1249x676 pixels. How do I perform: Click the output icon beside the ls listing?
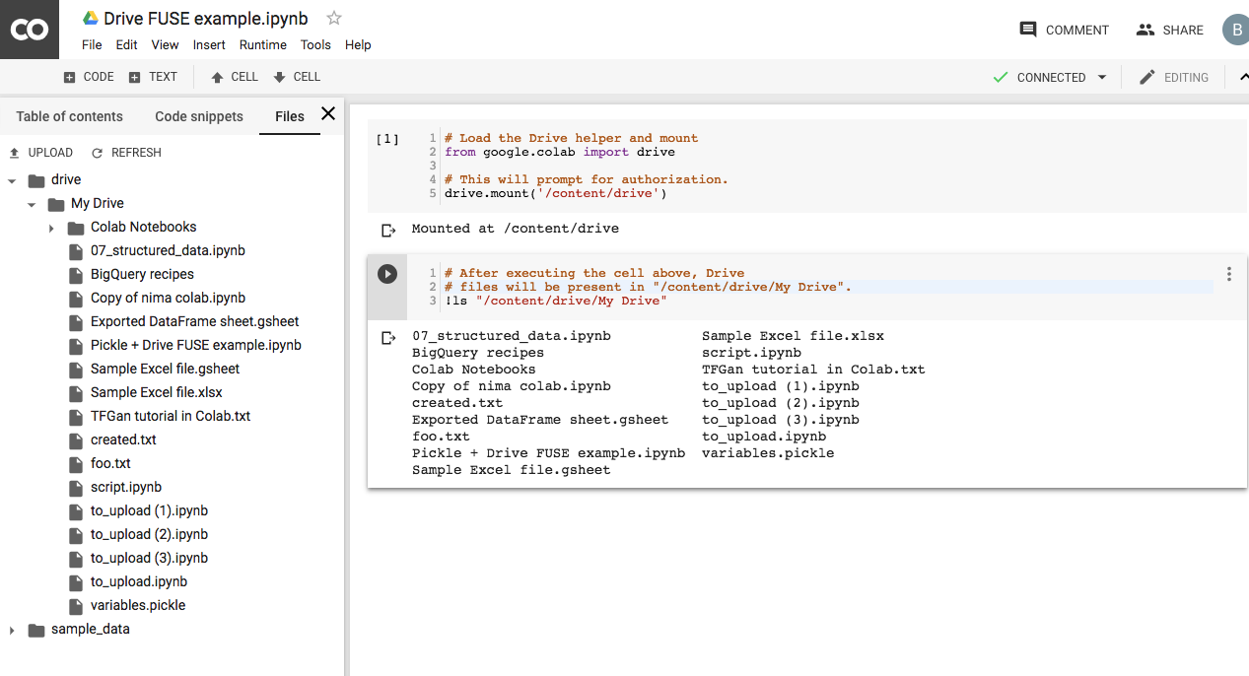pos(387,337)
